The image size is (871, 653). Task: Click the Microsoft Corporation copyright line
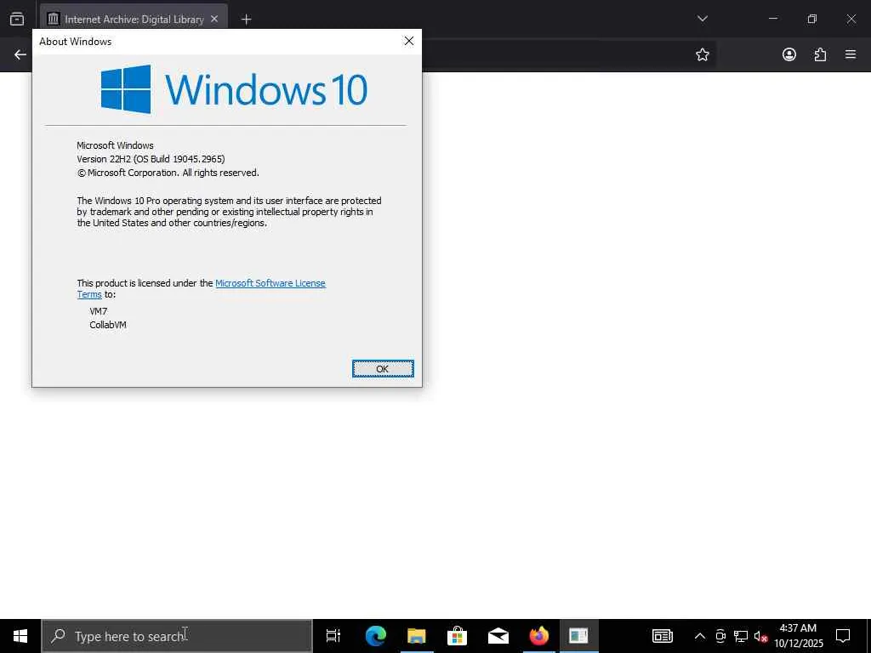click(168, 173)
